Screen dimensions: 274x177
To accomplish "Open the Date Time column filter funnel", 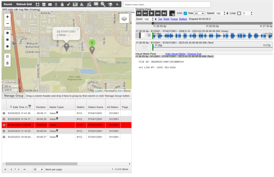I will pos(30,106).
